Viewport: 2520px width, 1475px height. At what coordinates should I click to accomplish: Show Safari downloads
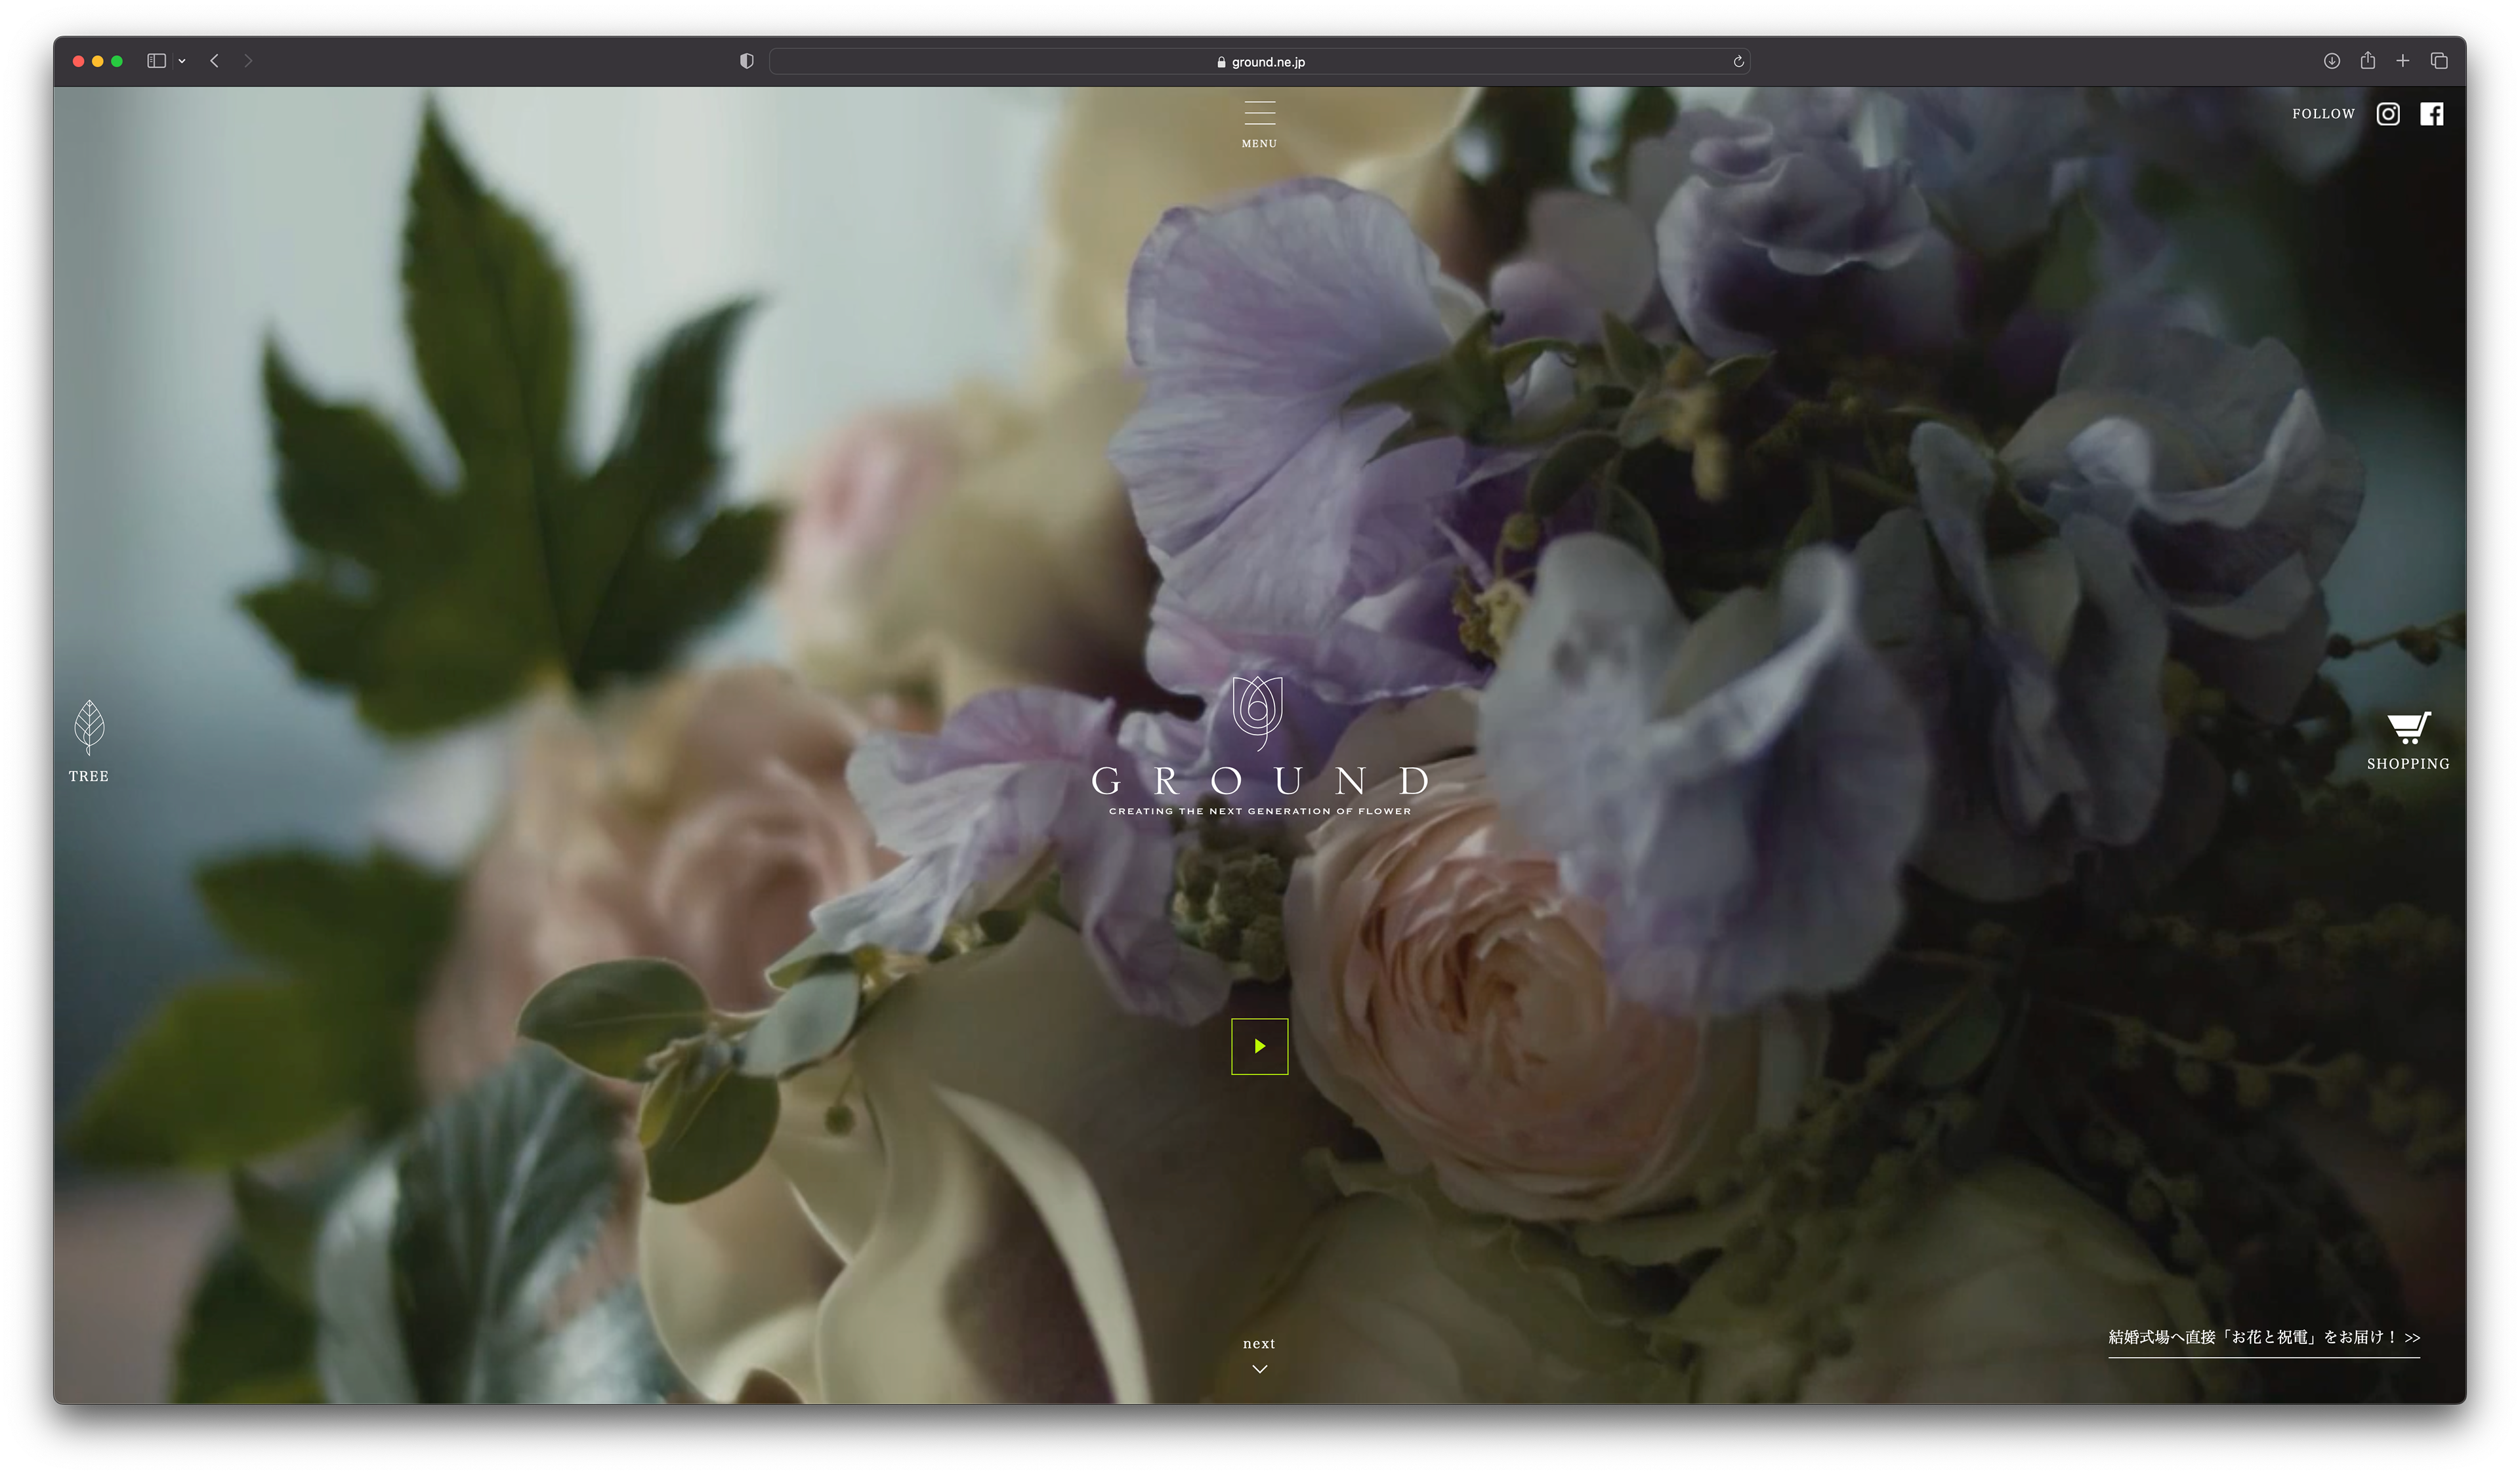2331,61
